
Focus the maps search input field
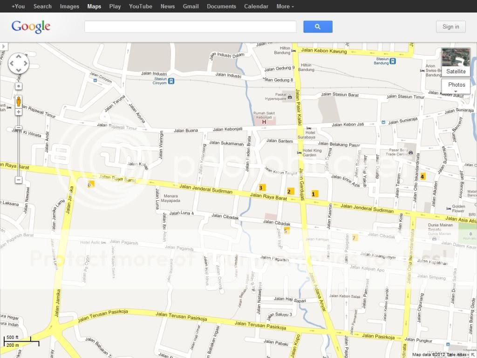click(191, 27)
